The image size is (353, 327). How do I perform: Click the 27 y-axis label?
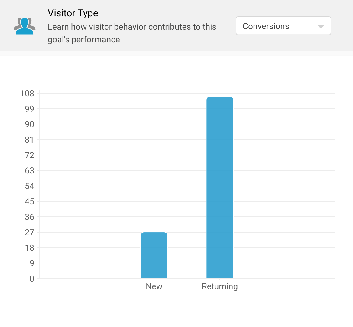29,233
